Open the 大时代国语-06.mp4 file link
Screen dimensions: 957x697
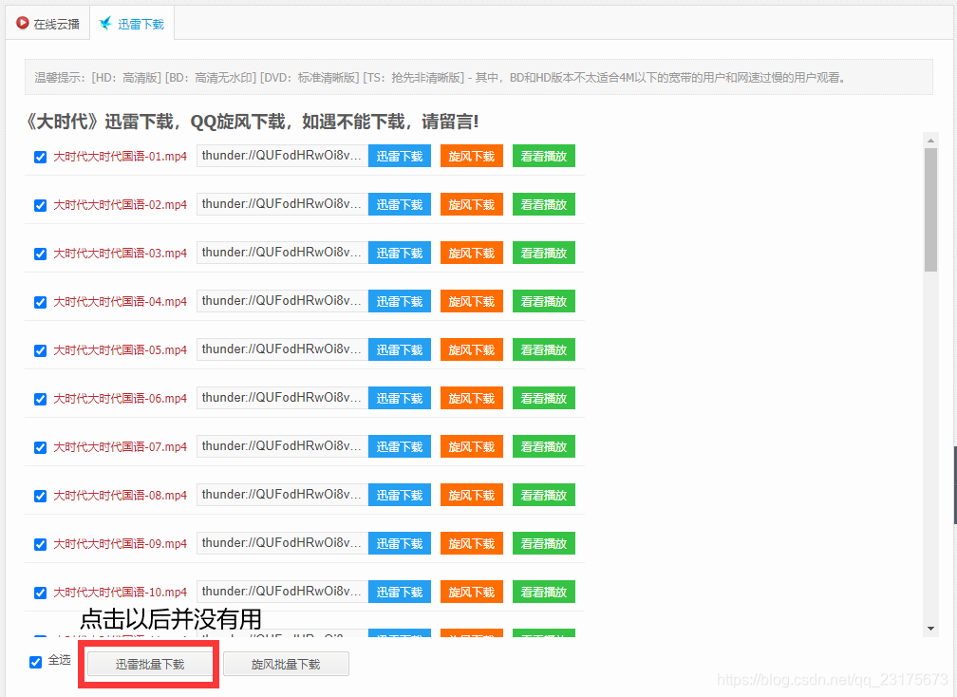(x=121, y=399)
